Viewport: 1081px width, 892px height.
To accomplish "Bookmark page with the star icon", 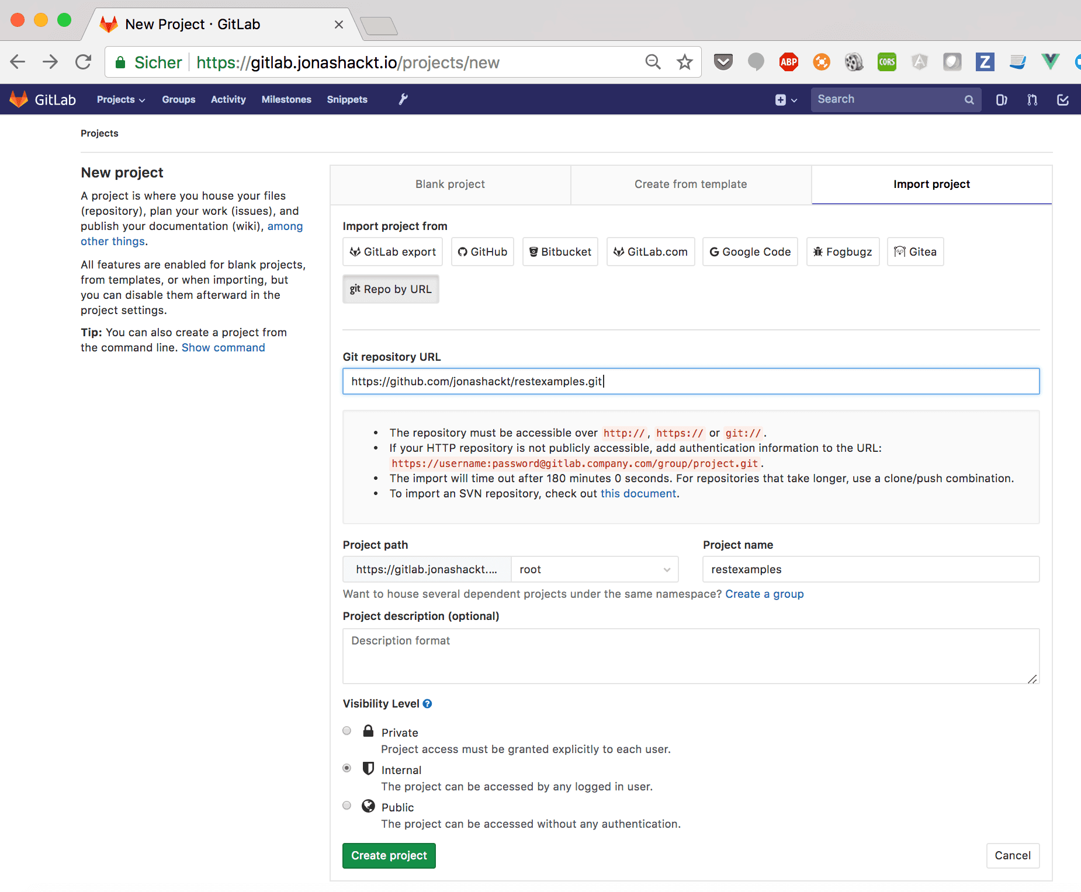I will coord(684,62).
